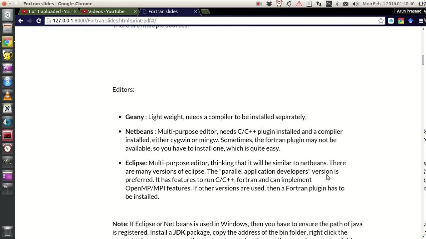Click the alarm clock tray indicator

pyautogui.click(x=279, y=4)
